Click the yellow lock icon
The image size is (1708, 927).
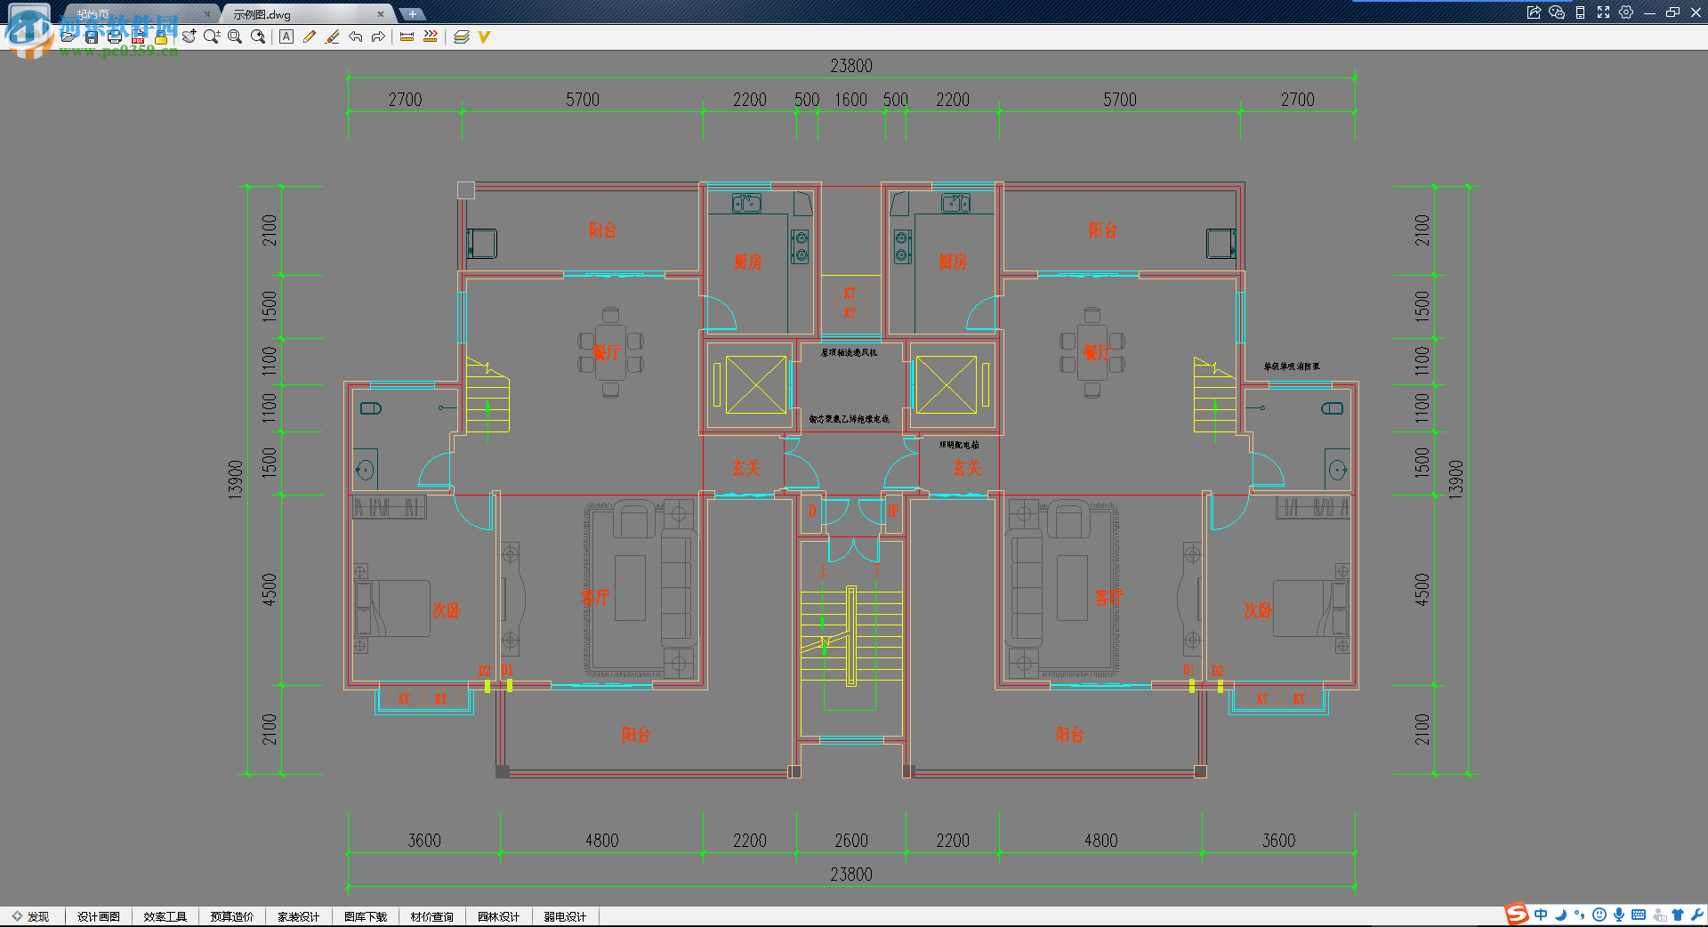(x=161, y=37)
